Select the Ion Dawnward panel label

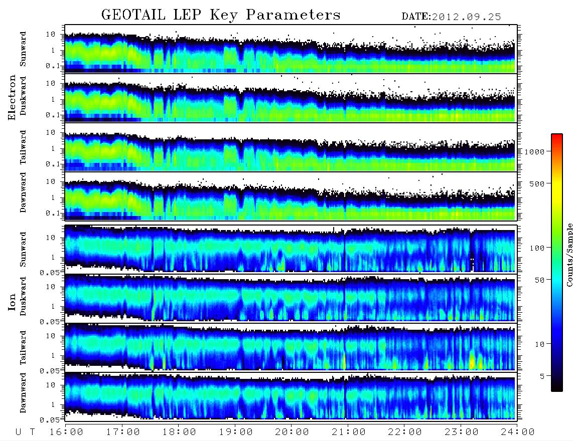point(23,393)
